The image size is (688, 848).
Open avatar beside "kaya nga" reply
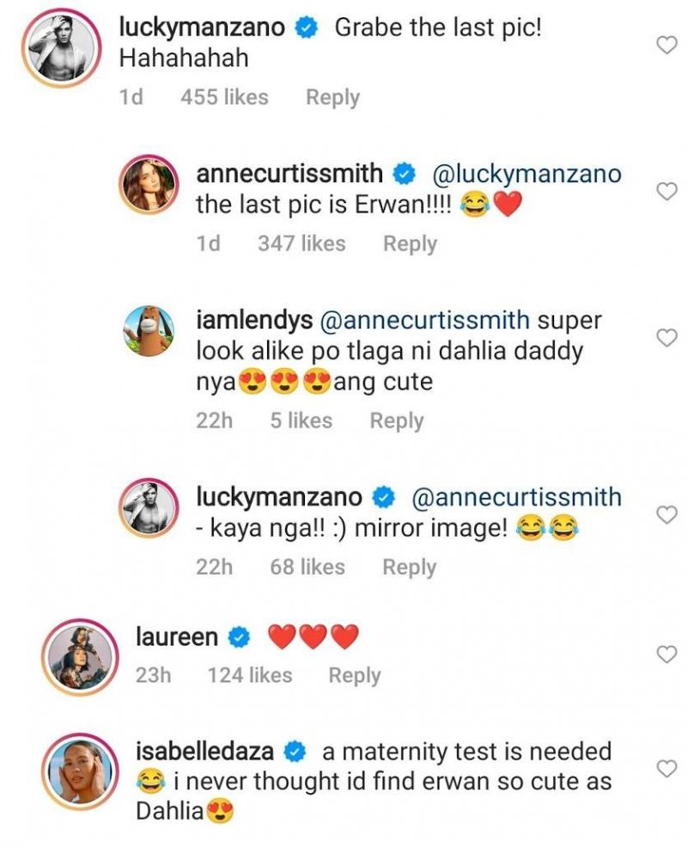[x=150, y=508]
